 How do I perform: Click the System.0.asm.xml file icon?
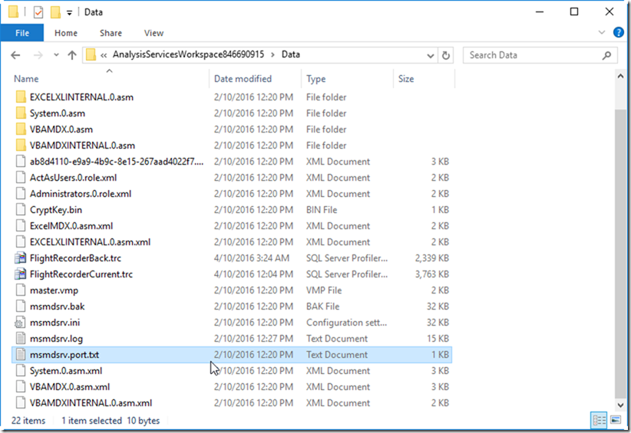coord(21,370)
